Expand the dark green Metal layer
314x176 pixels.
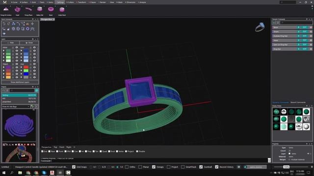(3, 51)
